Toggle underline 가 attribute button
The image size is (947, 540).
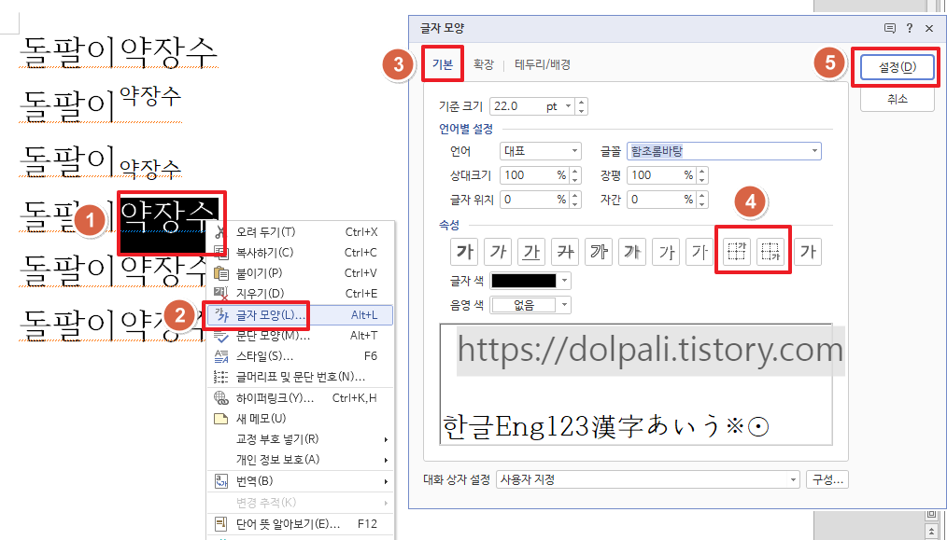click(532, 252)
